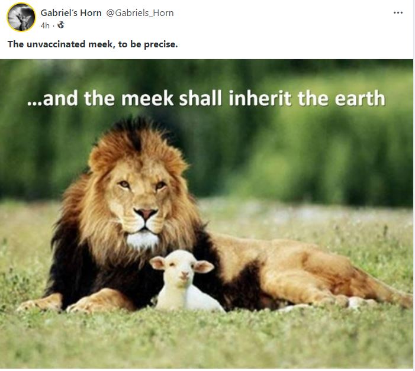Screen dimensions: 415x371
Task: Open the post via the 4h timestamp
Action: [x=45, y=25]
